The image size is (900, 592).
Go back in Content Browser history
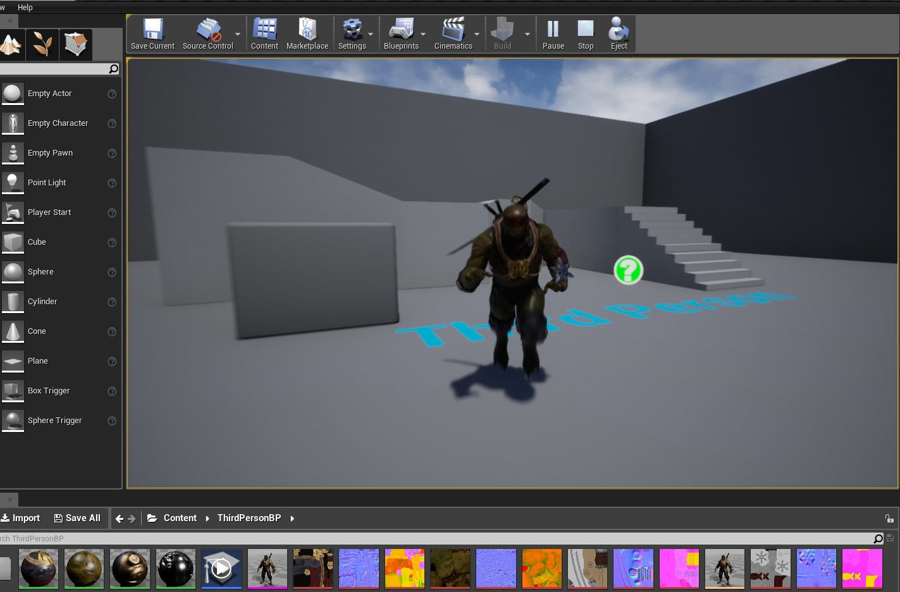(120, 519)
